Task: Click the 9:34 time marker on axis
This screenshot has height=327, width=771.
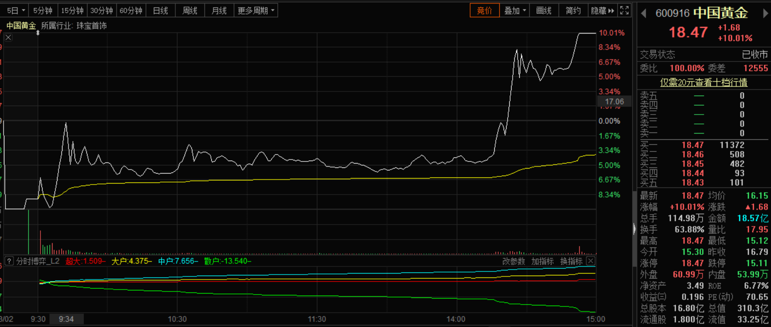Action: 66,319
